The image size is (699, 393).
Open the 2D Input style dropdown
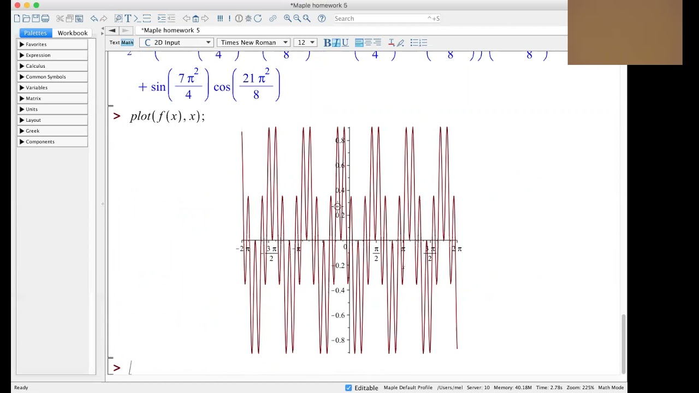(176, 43)
